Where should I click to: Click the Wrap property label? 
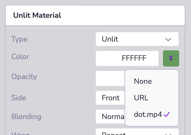pyautogui.click(x=21, y=133)
